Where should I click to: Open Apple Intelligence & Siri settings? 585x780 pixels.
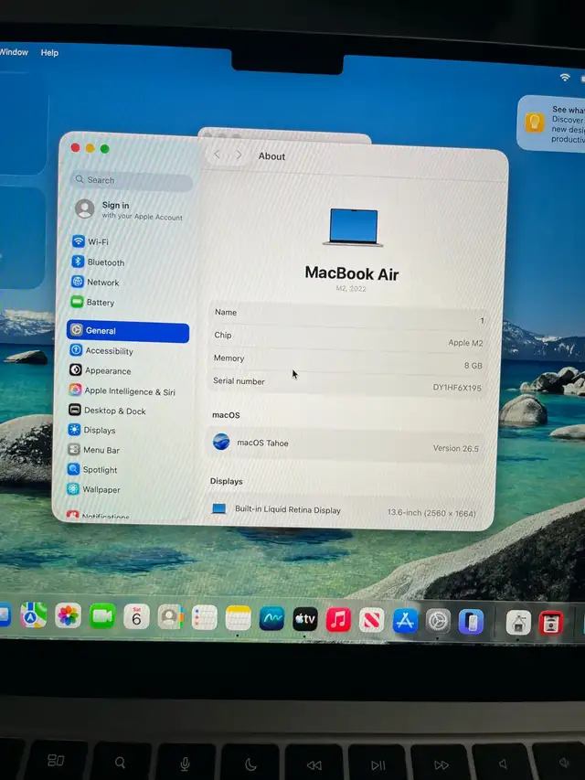coord(122,391)
